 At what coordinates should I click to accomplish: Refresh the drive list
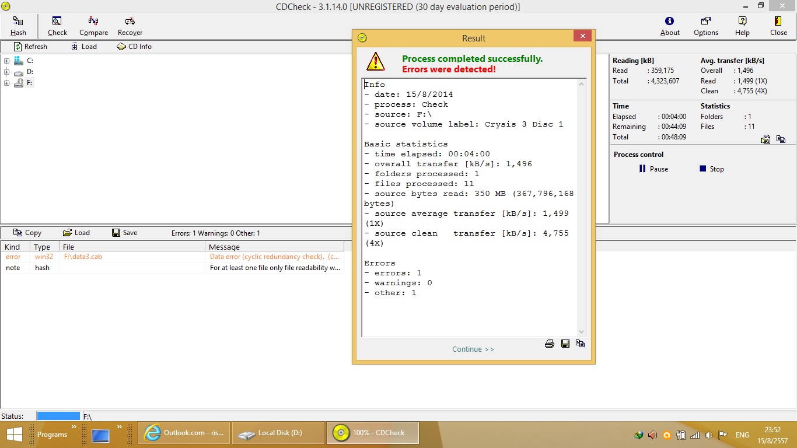pyautogui.click(x=30, y=47)
